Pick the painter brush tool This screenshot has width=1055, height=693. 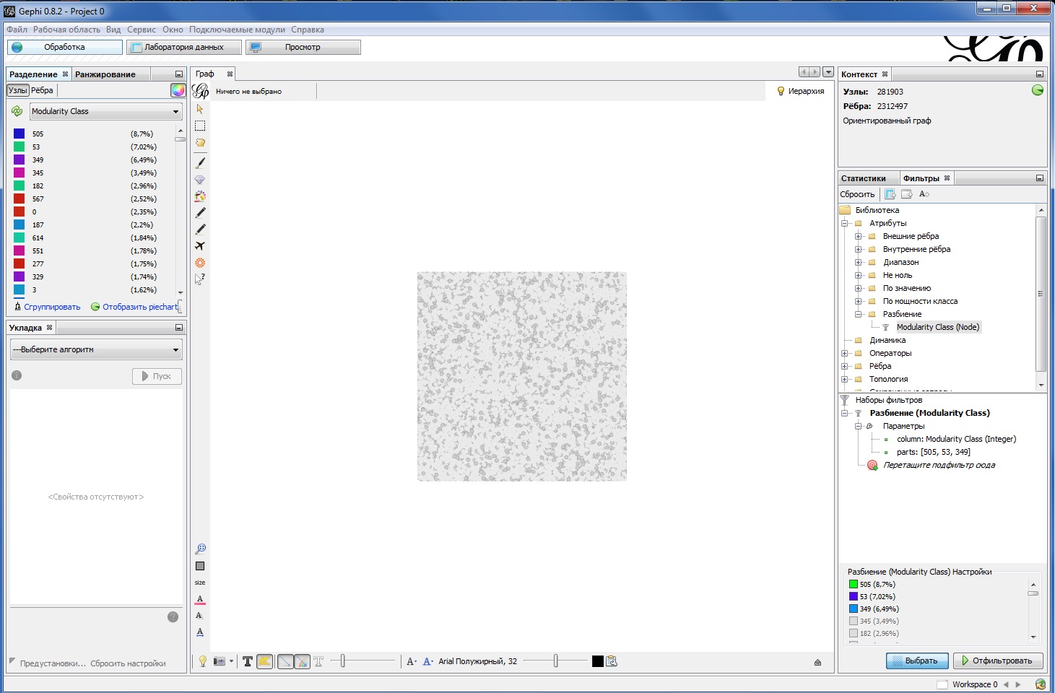point(200,162)
